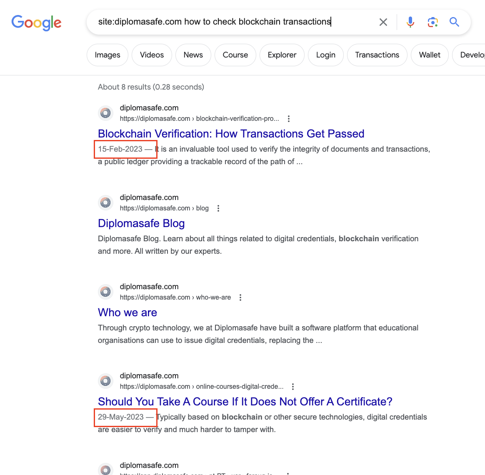Clear the search query with the X icon

point(383,22)
